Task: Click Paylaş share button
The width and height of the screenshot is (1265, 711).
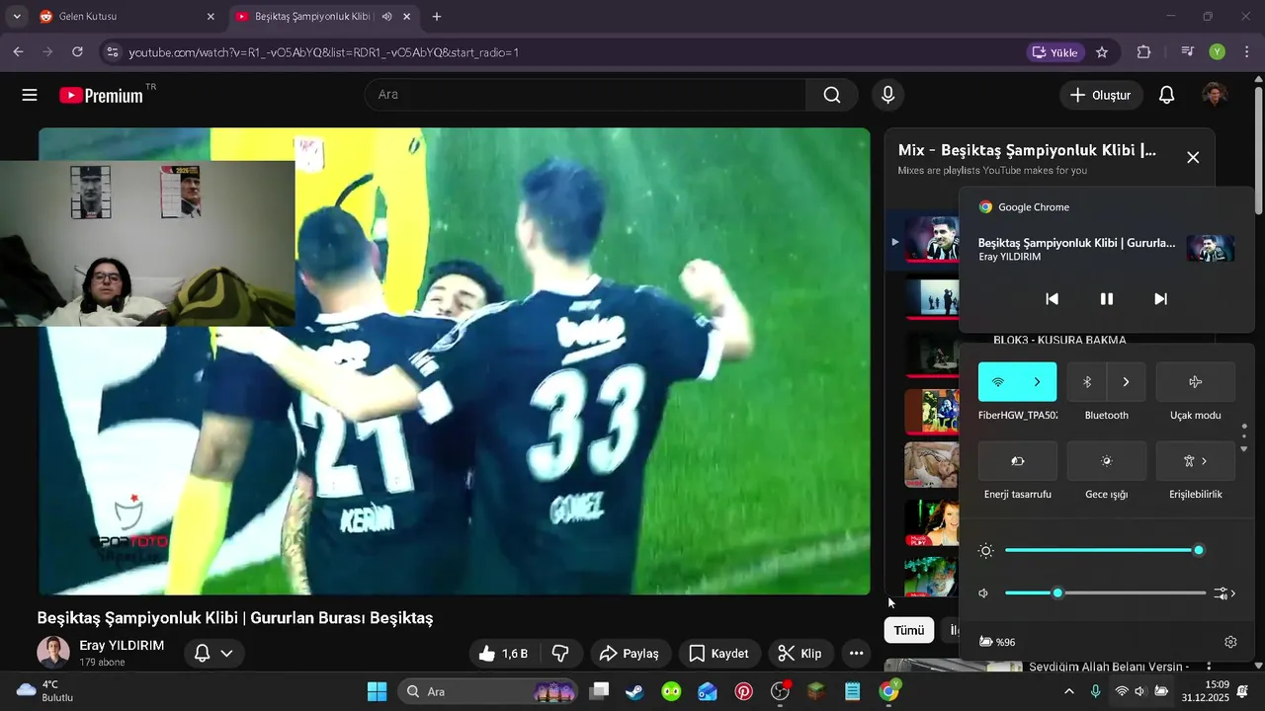Action: (x=630, y=653)
